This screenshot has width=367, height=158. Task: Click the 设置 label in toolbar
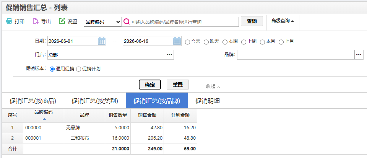coord(72,21)
